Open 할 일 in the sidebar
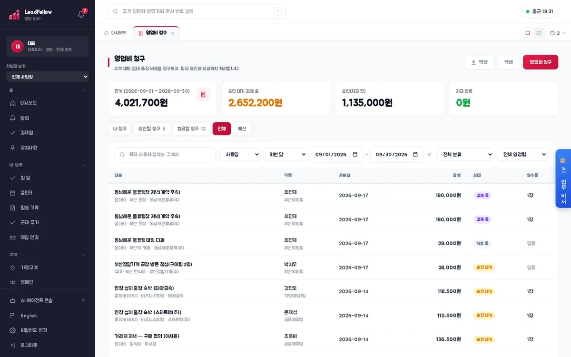The image size is (571, 357). pyautogui.click(x=48, y=178)
